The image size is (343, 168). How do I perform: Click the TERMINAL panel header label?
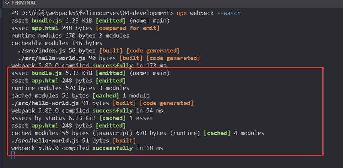24,3
